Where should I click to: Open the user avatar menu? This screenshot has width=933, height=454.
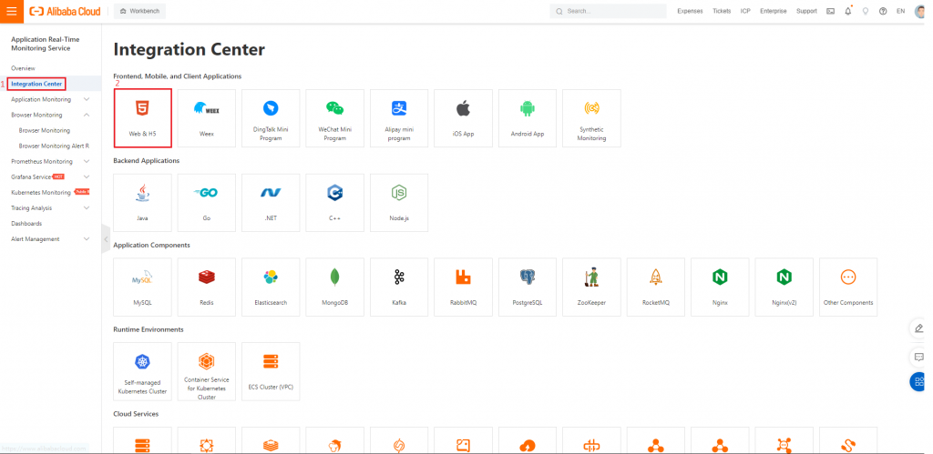coord(920,11)
